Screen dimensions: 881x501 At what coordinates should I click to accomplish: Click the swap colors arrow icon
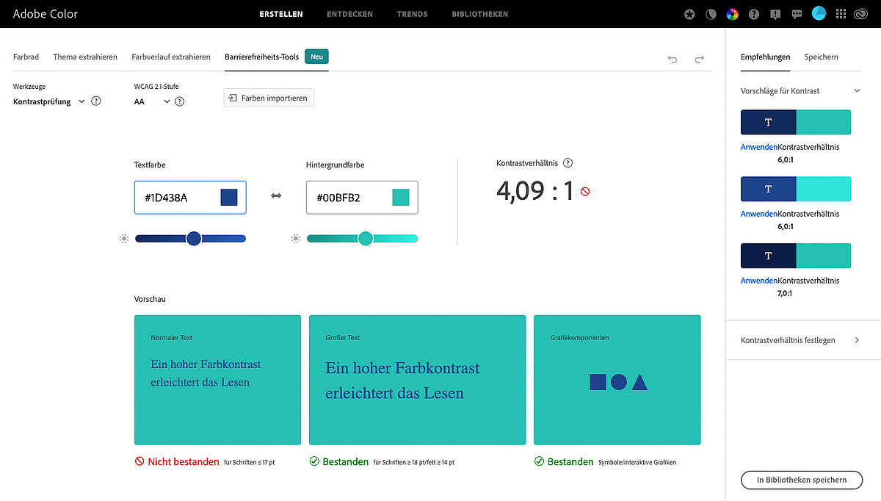(x=276, y=196)
